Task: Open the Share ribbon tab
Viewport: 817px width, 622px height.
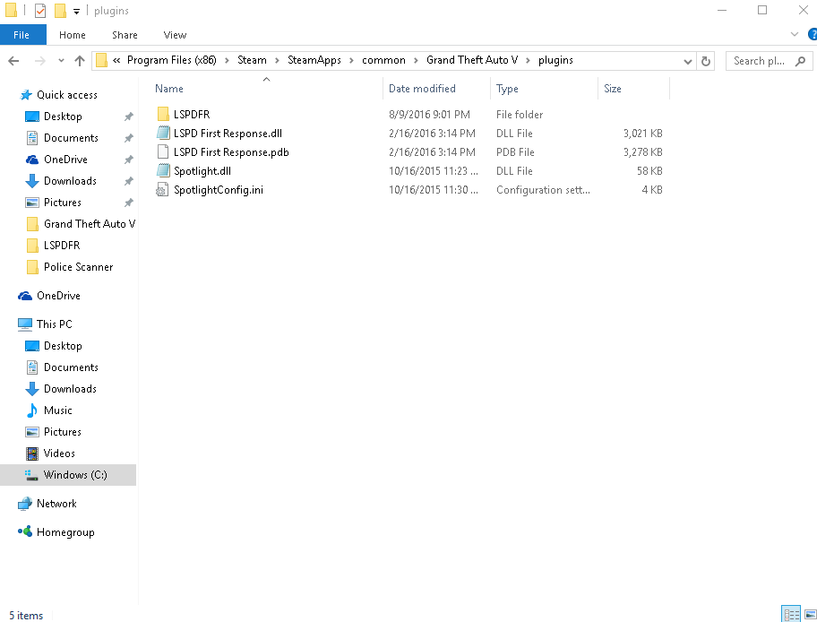Action: coord(125,35)
